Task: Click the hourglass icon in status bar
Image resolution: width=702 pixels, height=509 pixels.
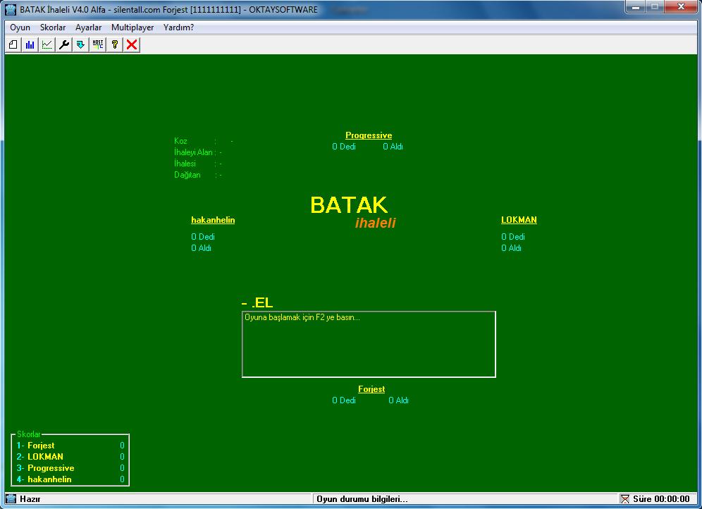Action: tap(624, 499)
